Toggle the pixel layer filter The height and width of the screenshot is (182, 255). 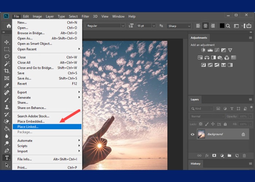tap(218, 108)
